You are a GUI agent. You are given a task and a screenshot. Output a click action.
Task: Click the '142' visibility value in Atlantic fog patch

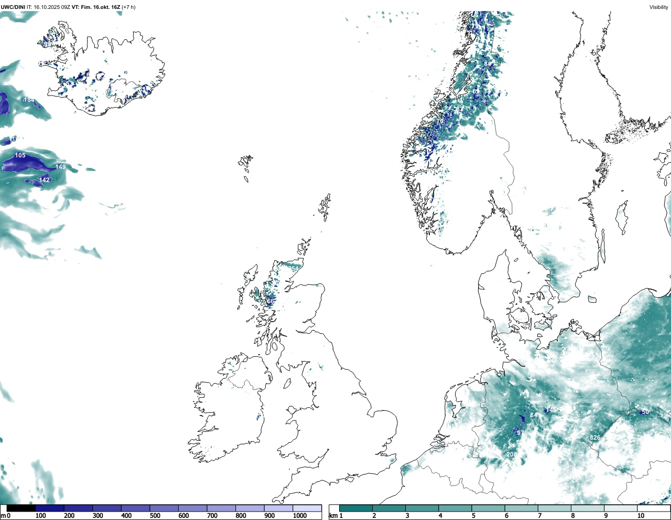point(45,179)
